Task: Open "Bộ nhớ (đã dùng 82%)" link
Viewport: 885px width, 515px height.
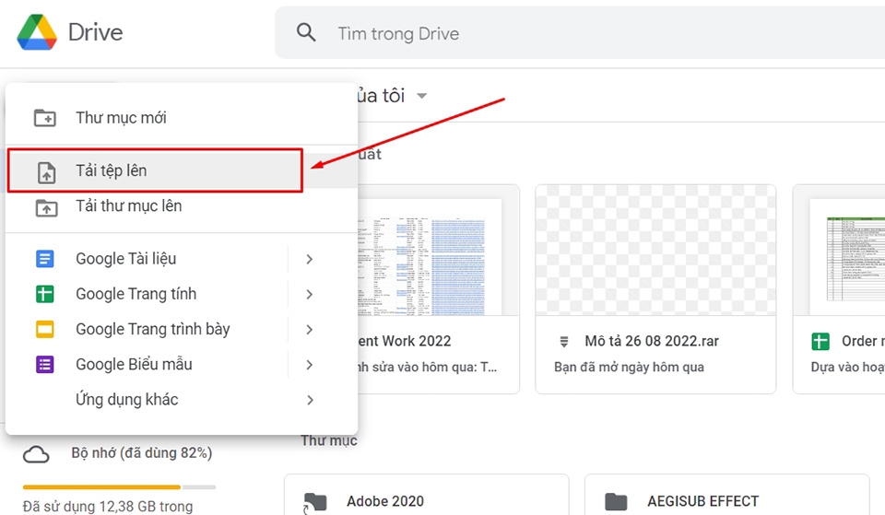Action: tap(142, 453)
